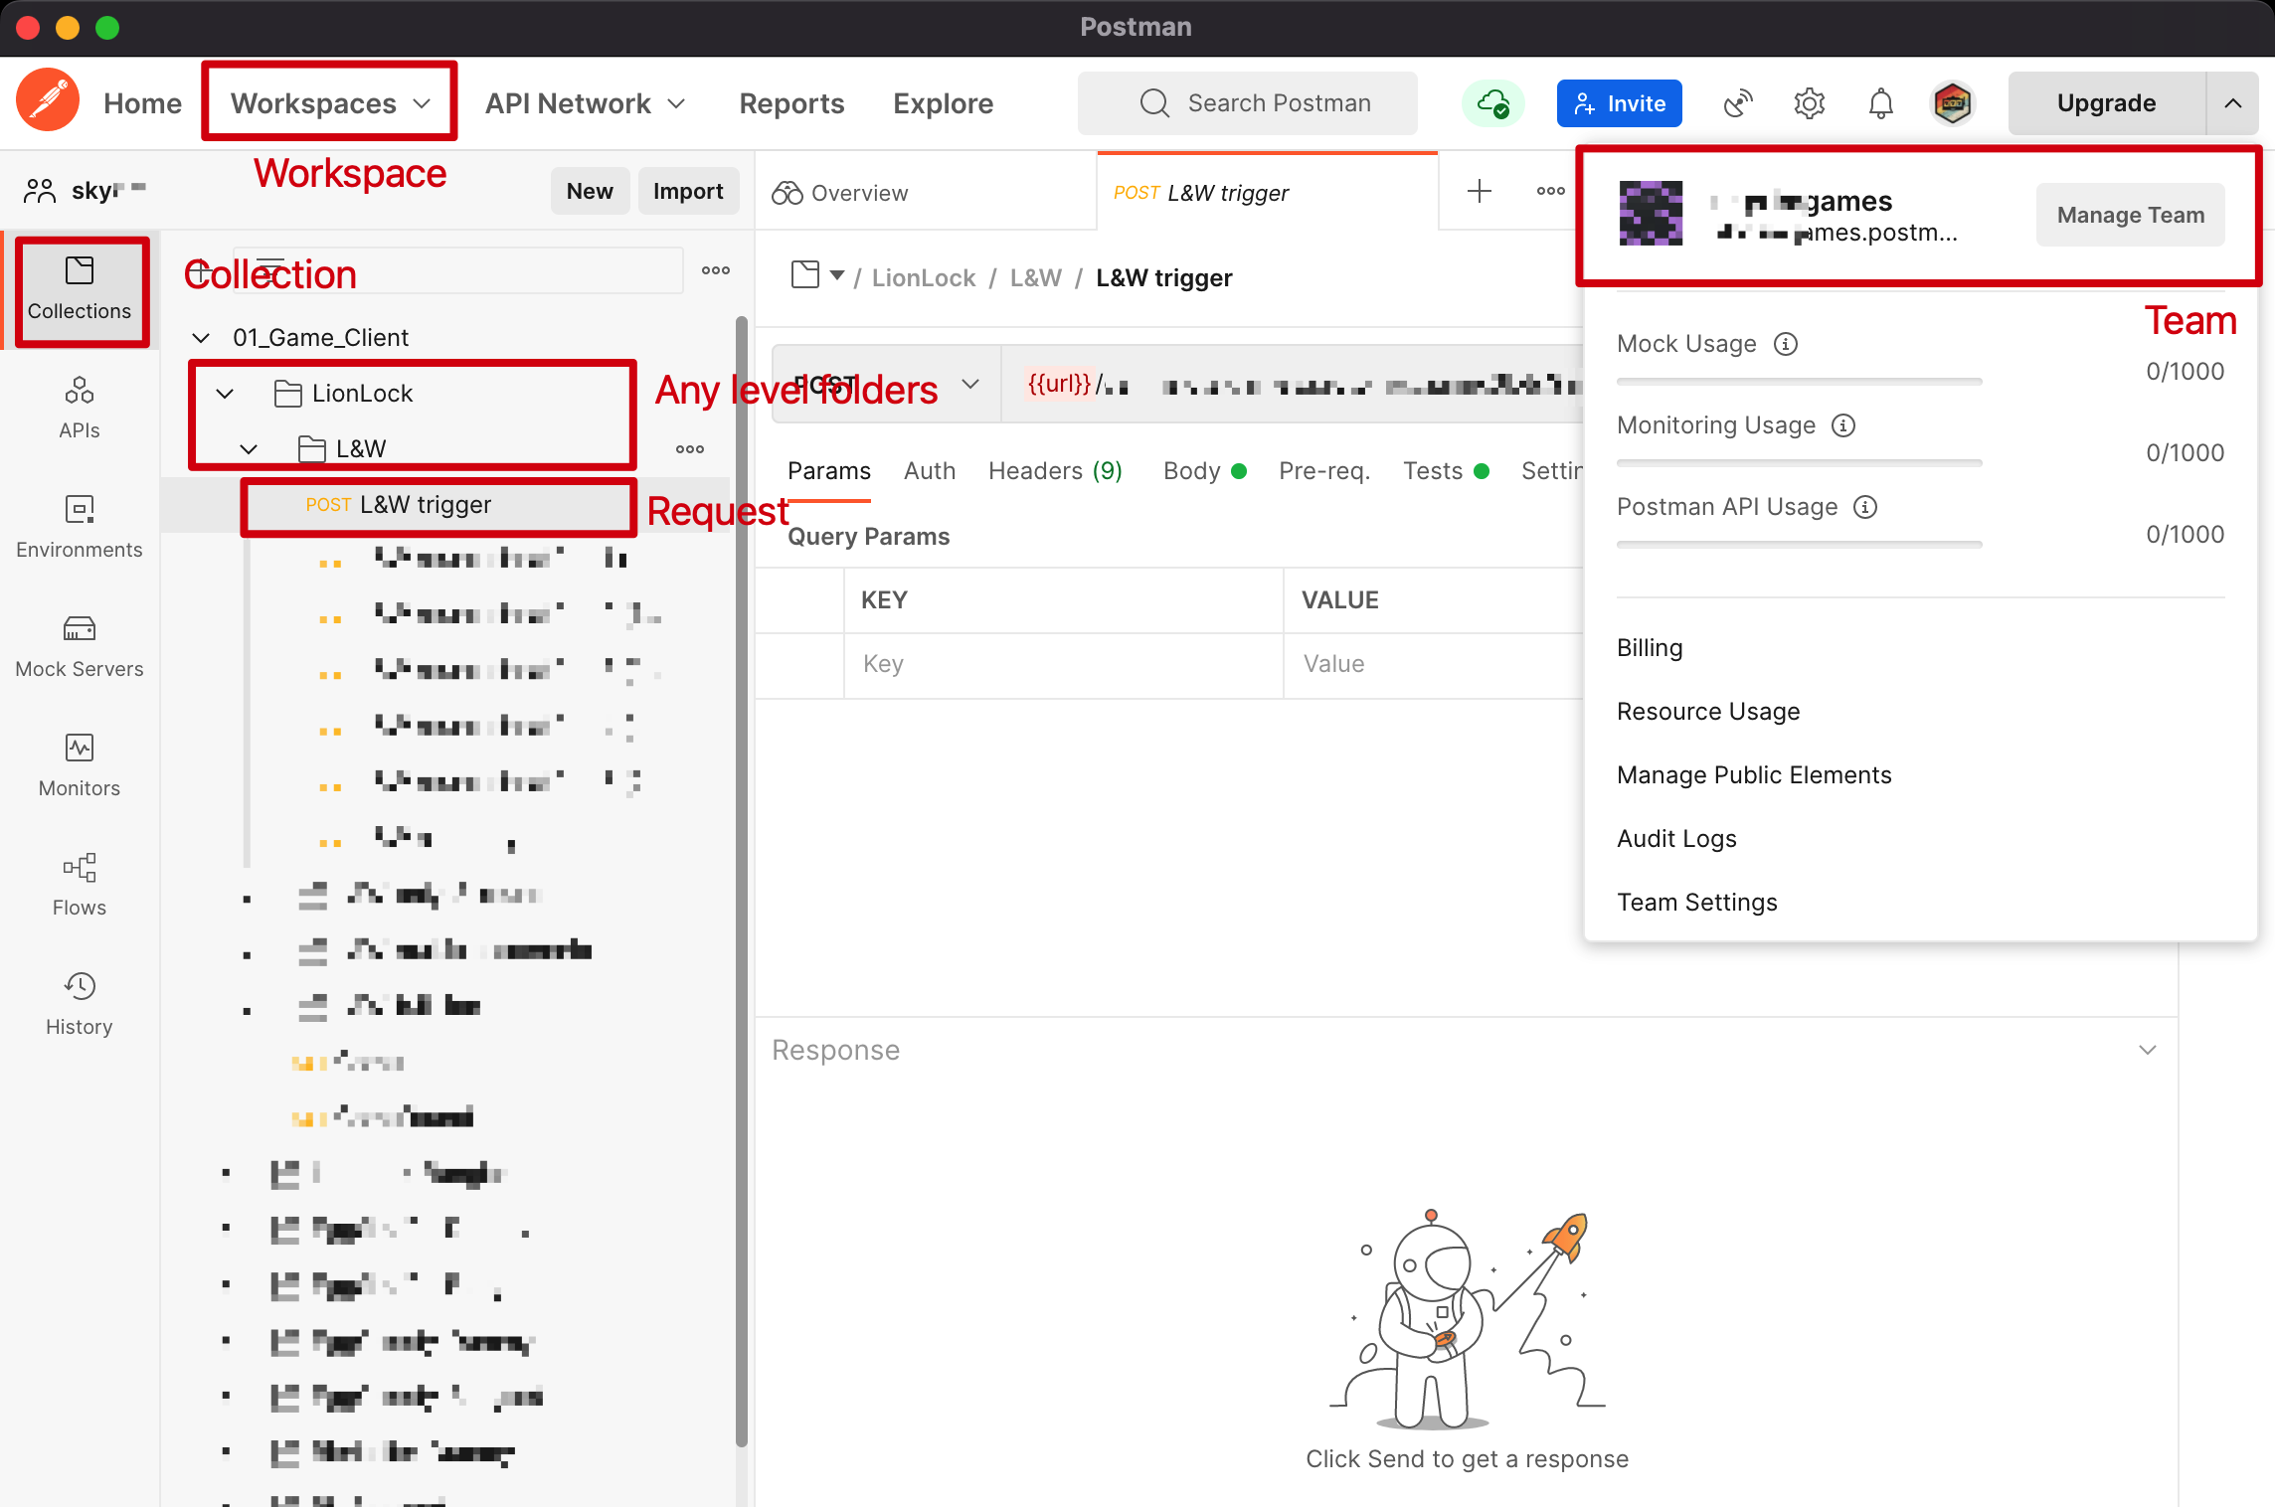The height and width of the screenshot is (1507, 2275).
Task: Click the query param Key field
Action: 1063,664
